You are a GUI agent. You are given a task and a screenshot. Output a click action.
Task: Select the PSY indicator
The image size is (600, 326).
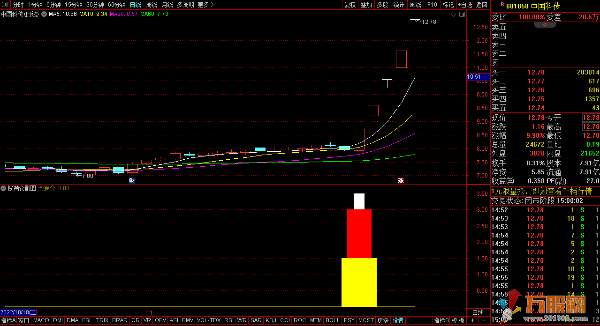click(349, 320)
